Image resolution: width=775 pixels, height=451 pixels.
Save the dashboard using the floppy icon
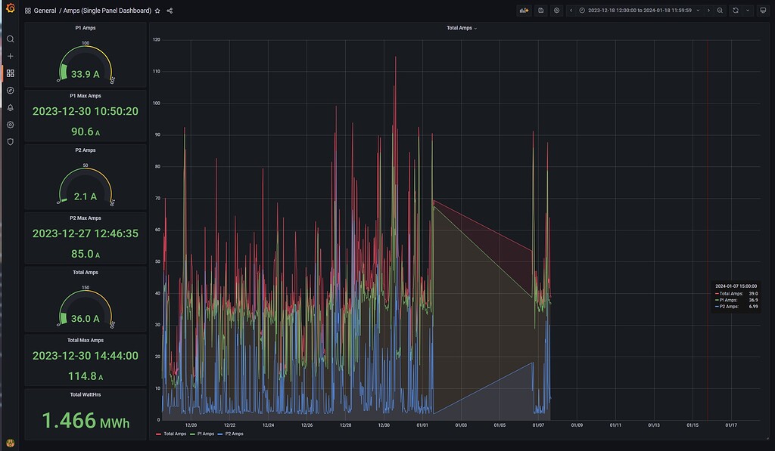[541, 10]
